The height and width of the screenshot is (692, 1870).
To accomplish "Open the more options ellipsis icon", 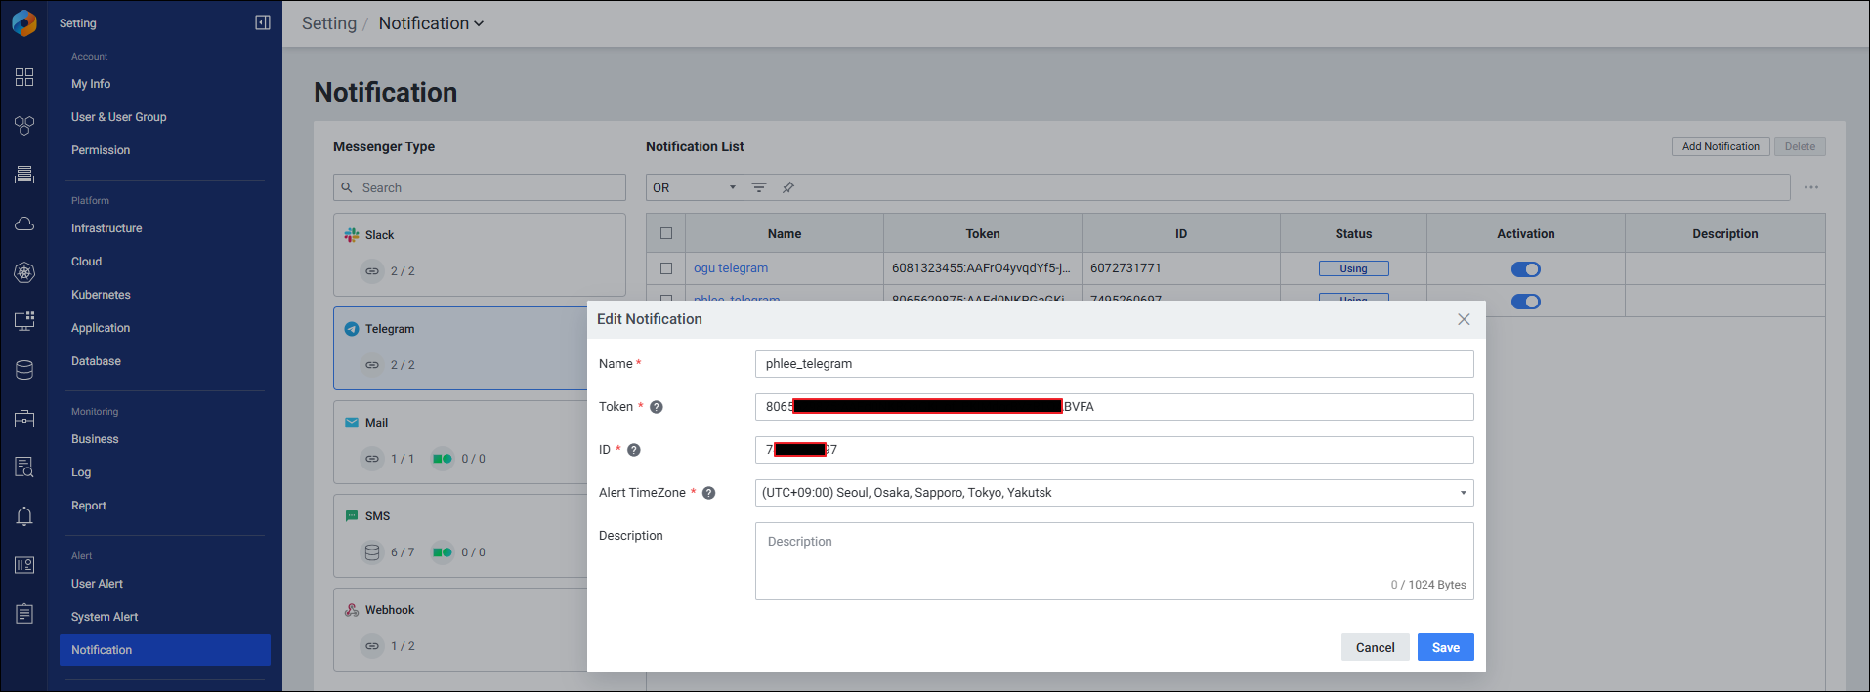I will click(x=1811, y=187).
